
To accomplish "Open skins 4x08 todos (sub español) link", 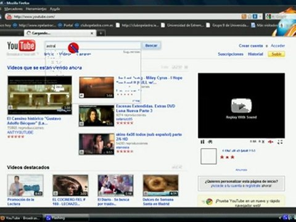I will coord(149,137).
